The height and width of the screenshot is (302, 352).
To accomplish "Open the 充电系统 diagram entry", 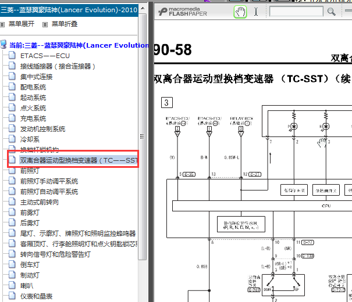I will click(x=33, y=118).
